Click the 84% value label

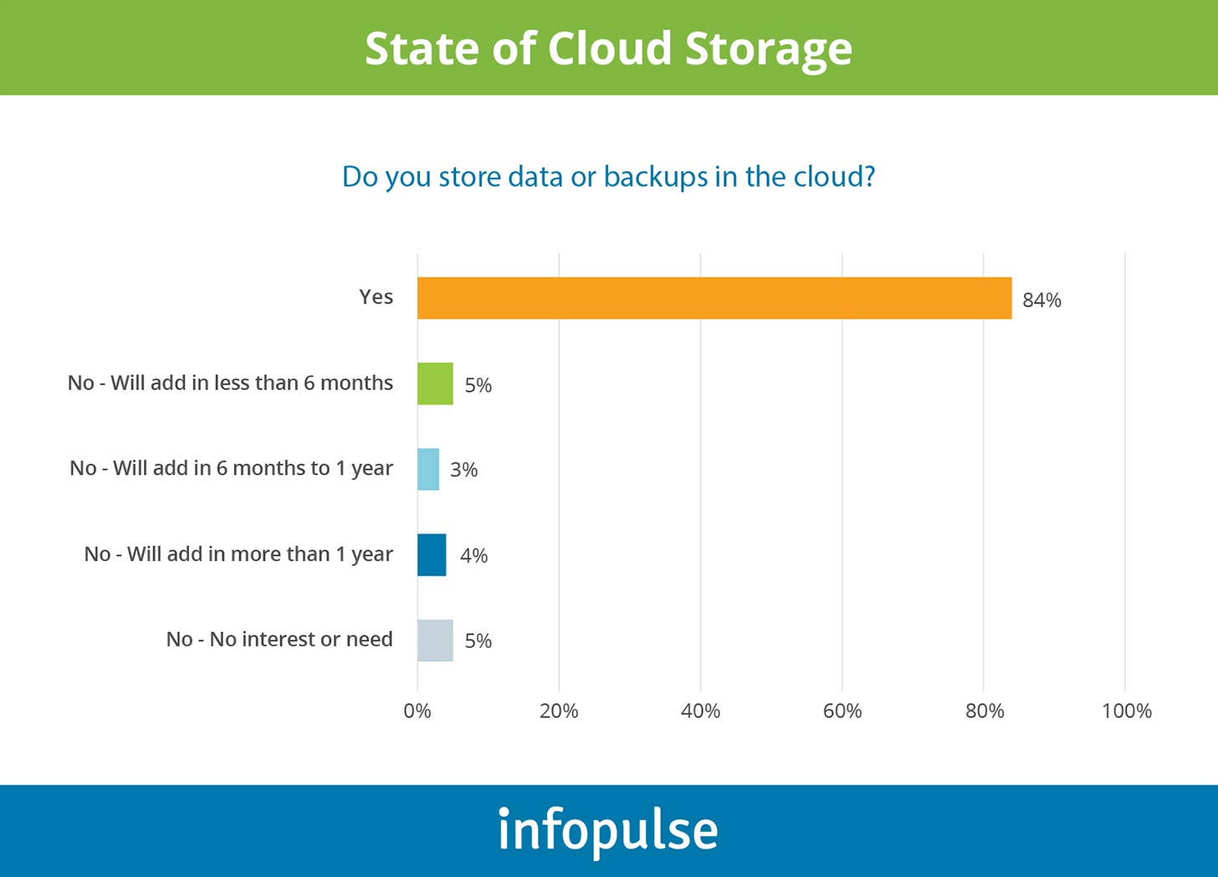[1041, 300]
